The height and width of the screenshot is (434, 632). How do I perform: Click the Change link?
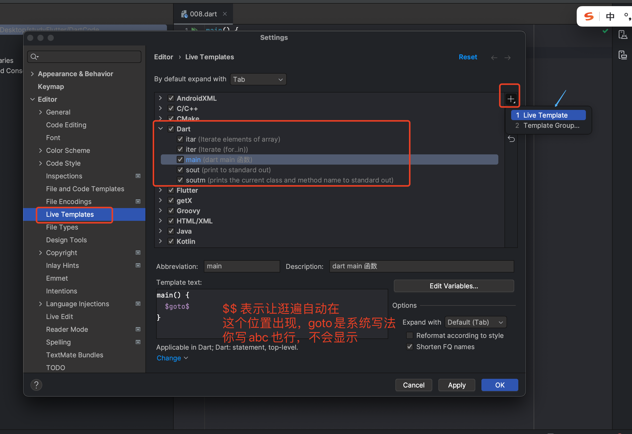pos(169,358)
